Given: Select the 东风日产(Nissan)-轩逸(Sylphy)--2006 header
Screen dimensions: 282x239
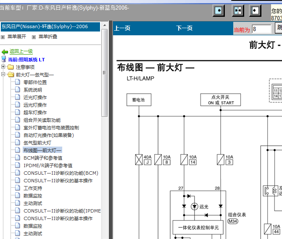Looking at the screenshot, I should click(x=50, y=27).
